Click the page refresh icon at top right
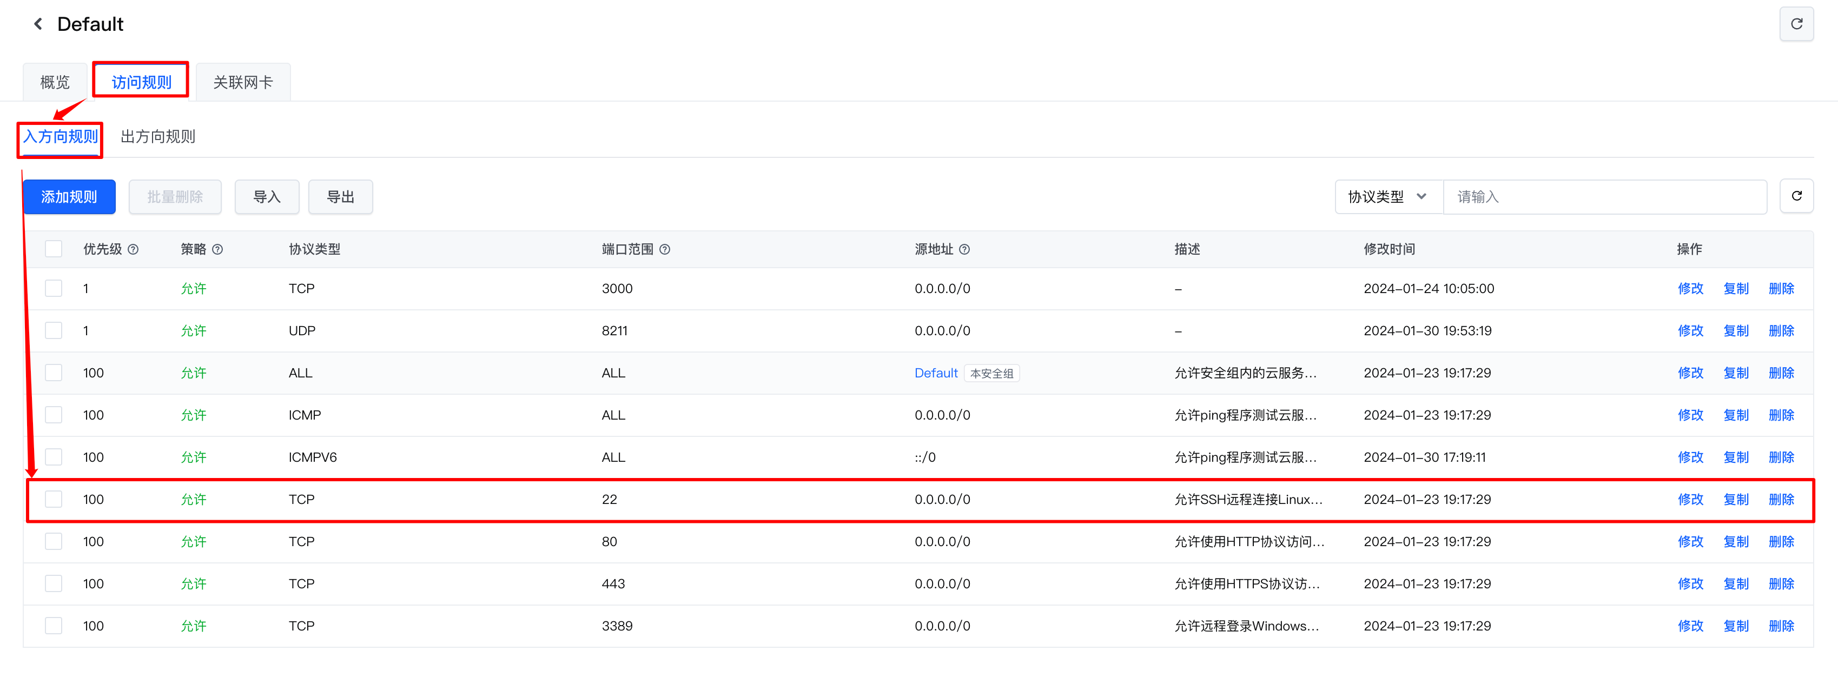 click(x=1796, y=24)
